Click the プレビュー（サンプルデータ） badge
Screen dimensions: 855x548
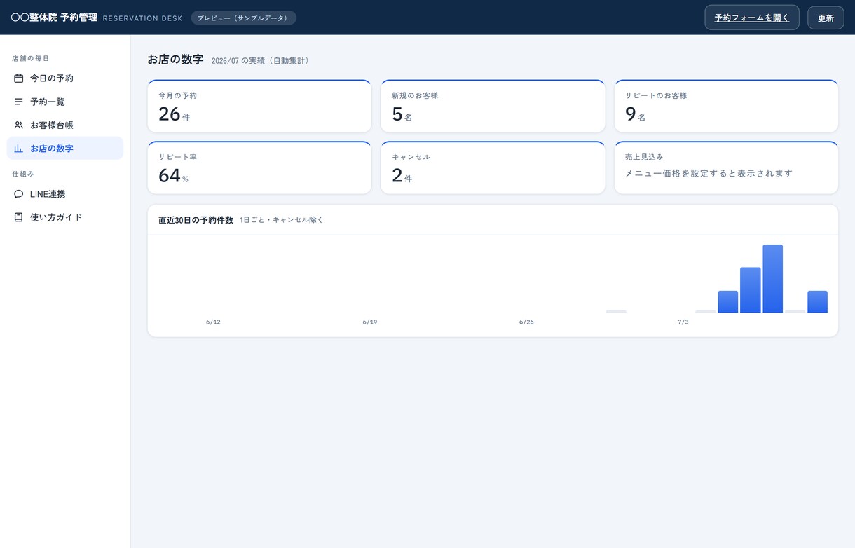click(x=244, y=18)
